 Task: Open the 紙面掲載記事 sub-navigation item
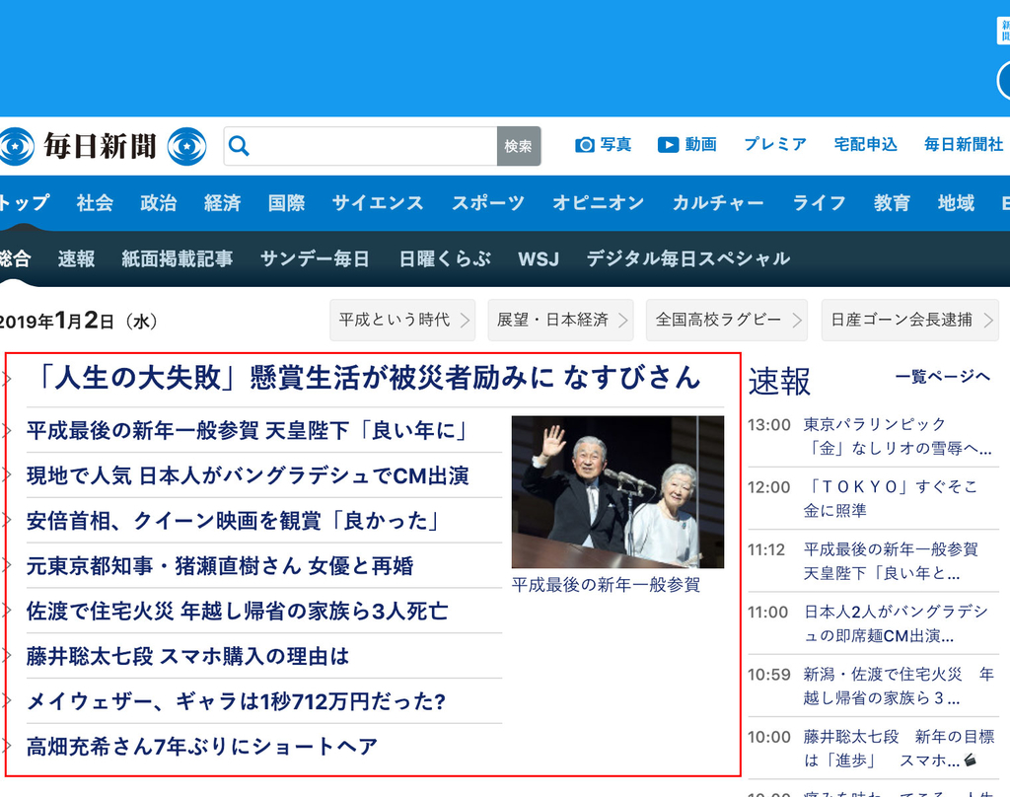(x=178, y=258)
